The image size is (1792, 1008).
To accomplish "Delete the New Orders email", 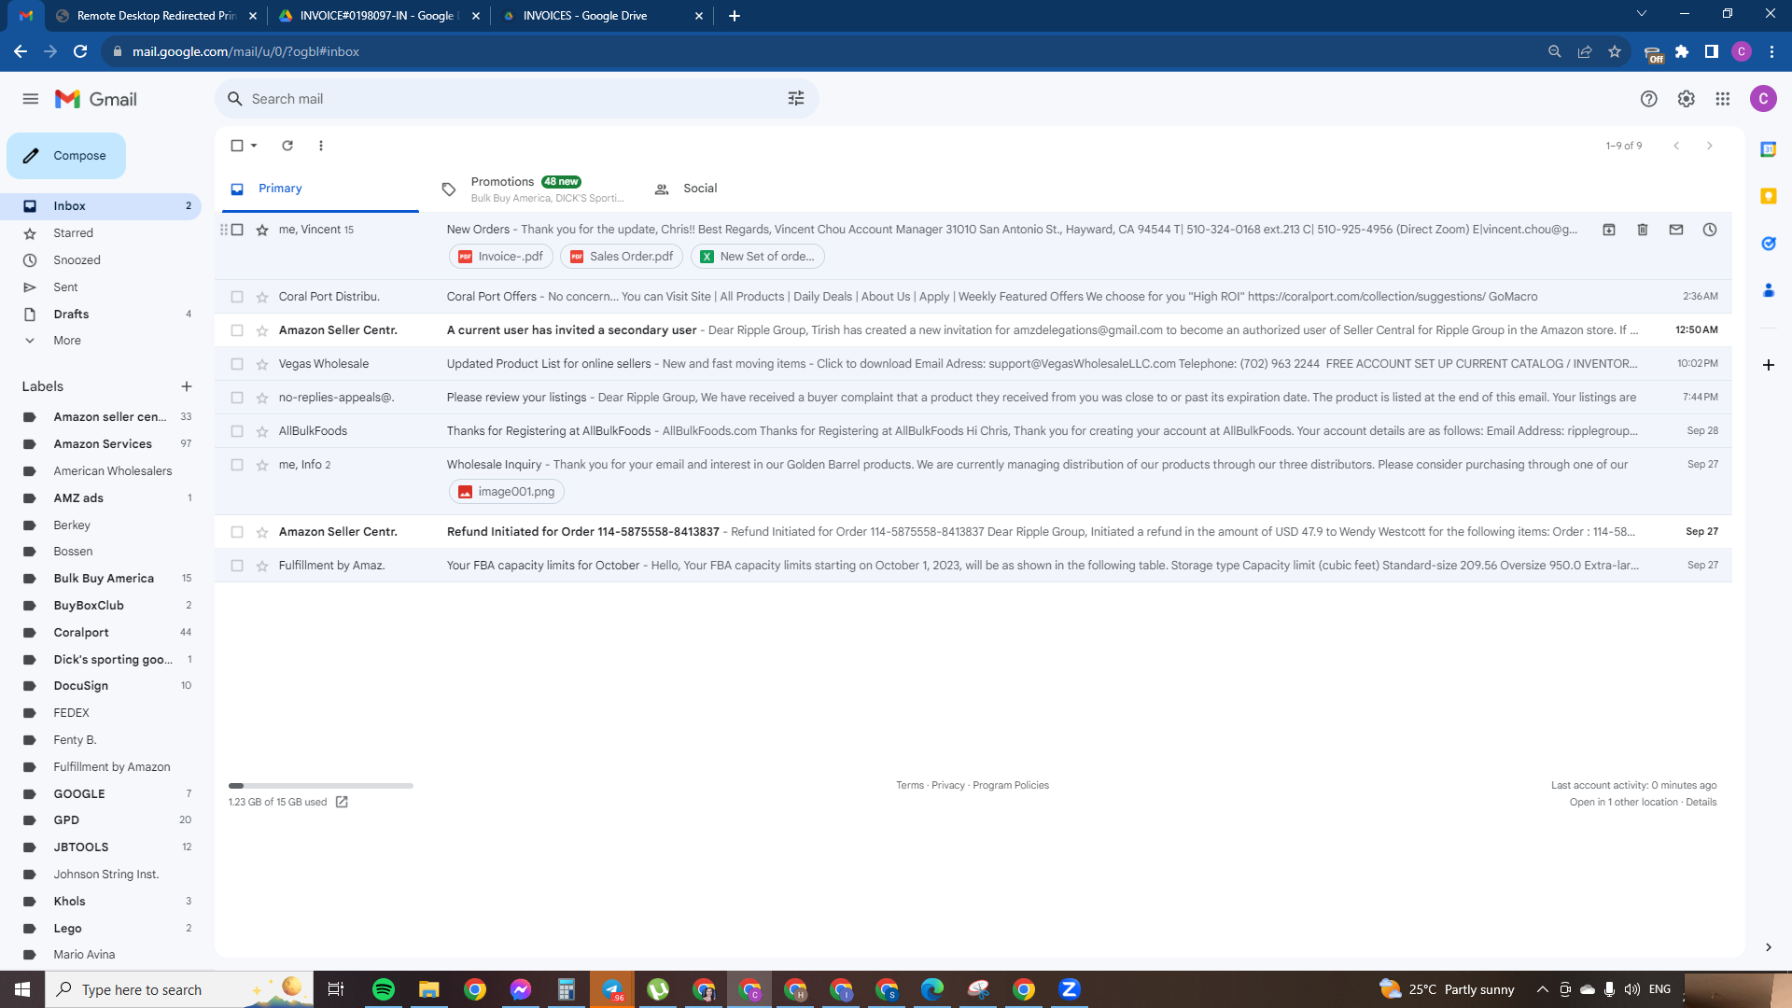I will click(x=1643, y=230).
